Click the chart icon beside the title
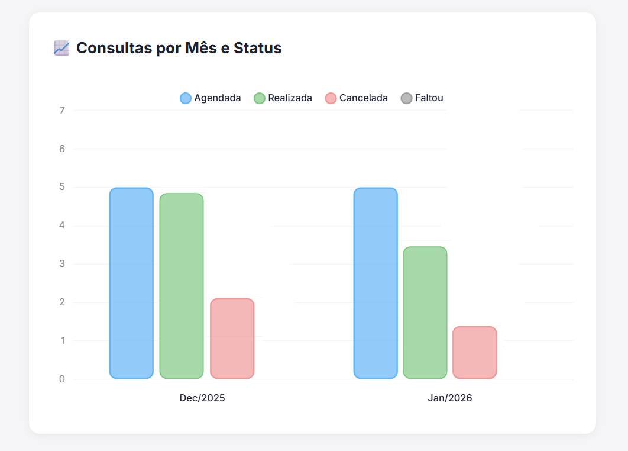The height and width of the screenshot is (451, 628). point(61,48)
